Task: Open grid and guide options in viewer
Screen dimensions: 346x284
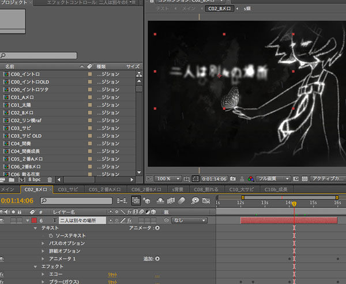Action: [186, 179]
